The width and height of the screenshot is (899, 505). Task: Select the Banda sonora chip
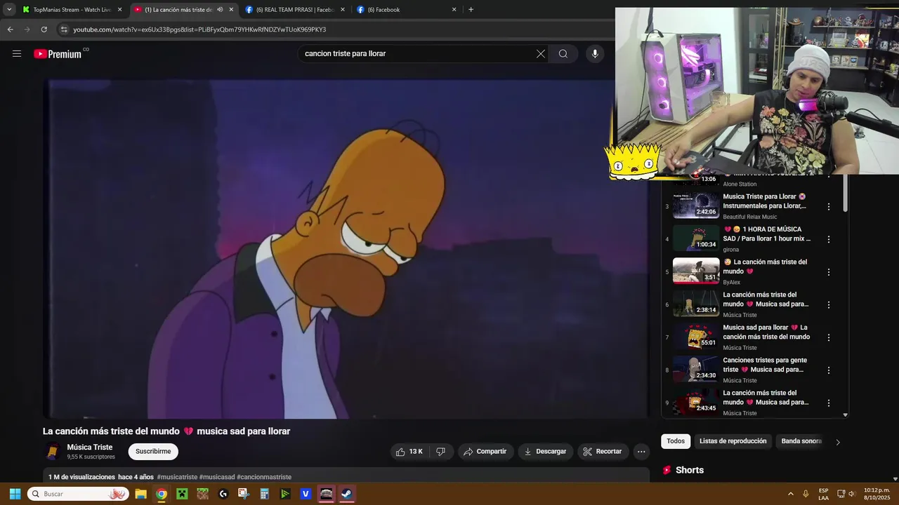[x=801, y=441]
